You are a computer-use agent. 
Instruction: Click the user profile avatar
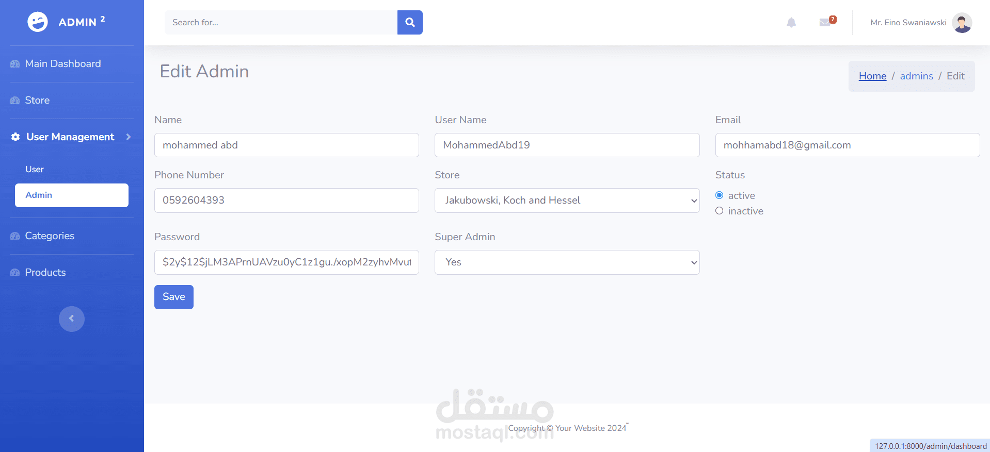[962, 23]
